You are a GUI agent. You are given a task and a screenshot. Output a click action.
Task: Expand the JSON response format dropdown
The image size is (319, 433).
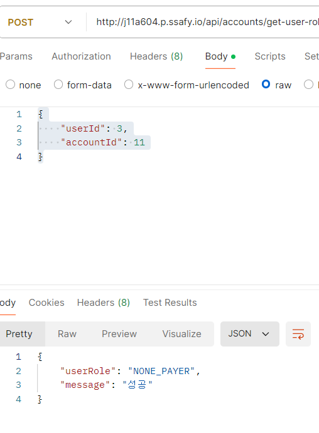249,334
